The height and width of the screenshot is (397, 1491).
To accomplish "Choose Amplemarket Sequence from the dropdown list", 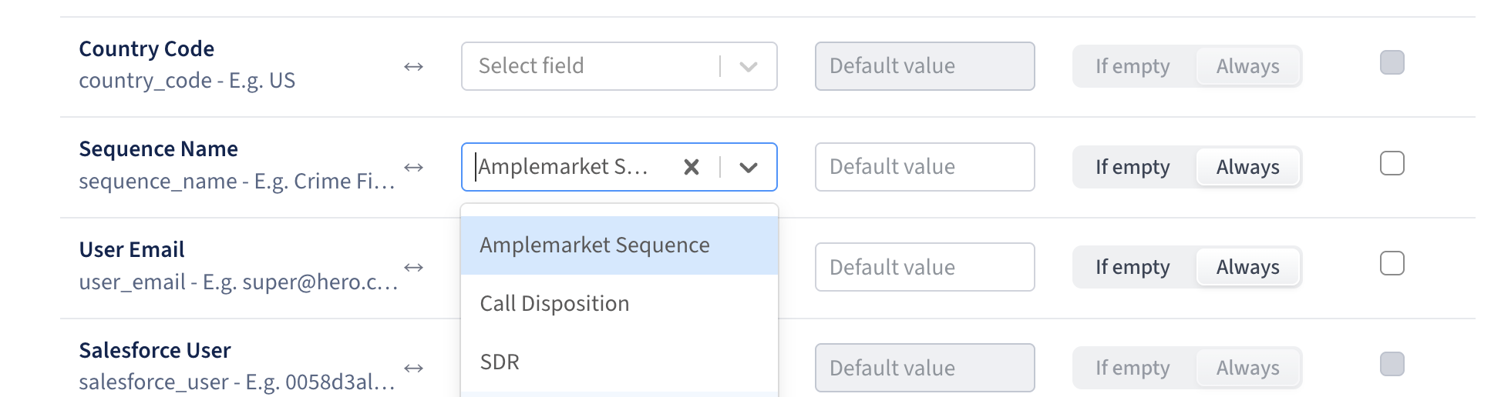I will point(594,245).
